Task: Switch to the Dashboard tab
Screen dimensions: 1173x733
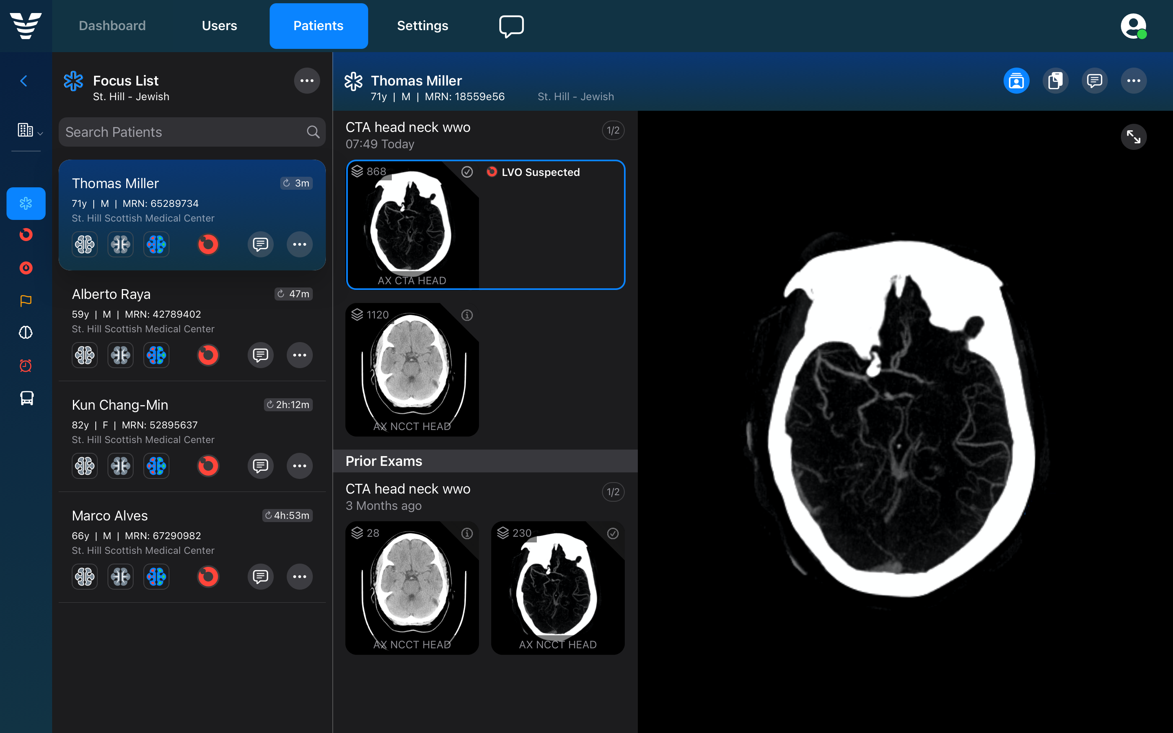Action: [112, 26]
